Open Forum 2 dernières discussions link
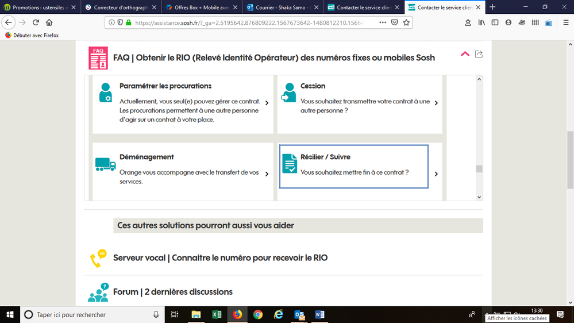The height and width of the screenshot is (323, 574). click(172, 292)
